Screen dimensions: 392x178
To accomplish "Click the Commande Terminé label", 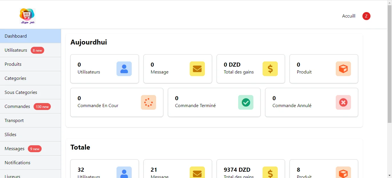I will 195,106.
